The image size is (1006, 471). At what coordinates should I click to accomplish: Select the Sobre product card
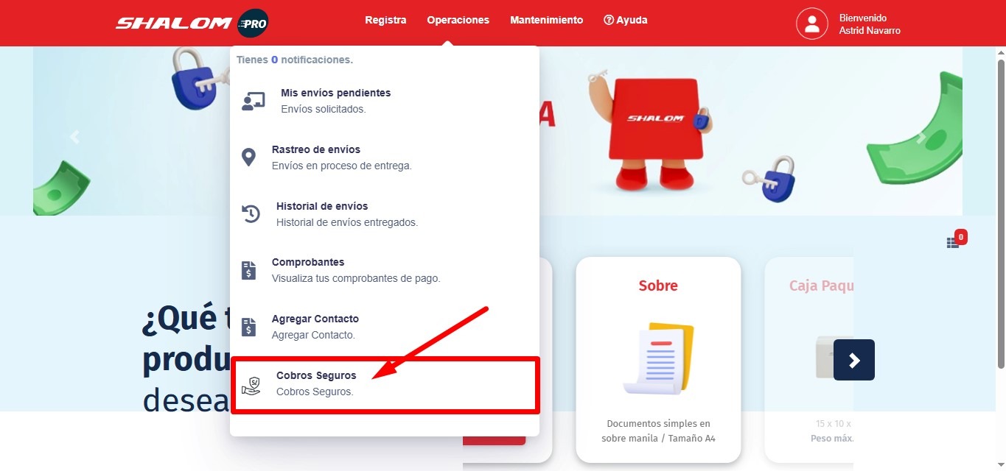(x=658, y=360)
